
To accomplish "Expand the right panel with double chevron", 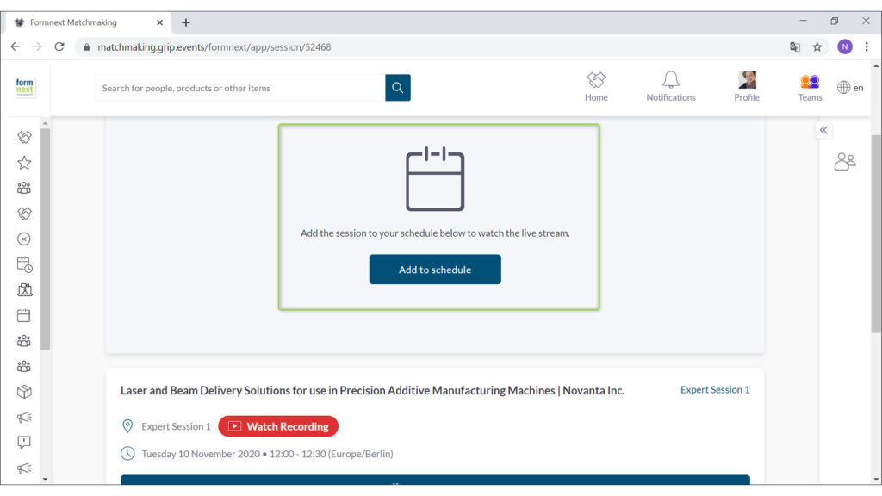I will pyautogui.click(x=823, y=130).
